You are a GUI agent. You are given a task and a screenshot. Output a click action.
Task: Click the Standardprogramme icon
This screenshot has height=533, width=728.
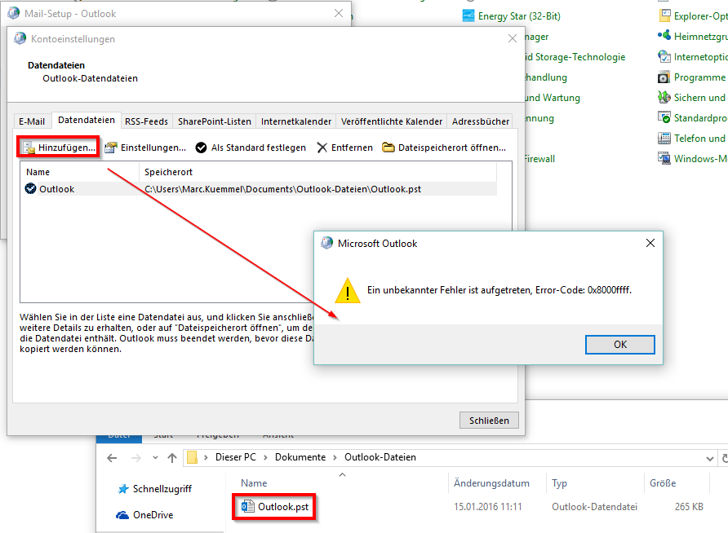click(664, 117)
